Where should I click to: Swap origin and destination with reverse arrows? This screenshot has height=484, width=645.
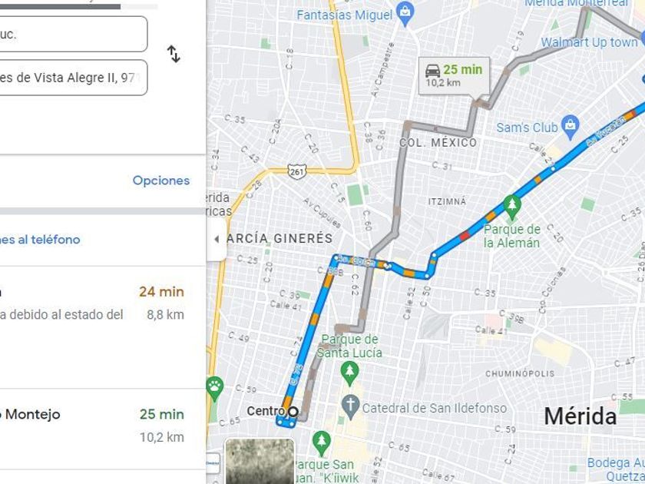click(174, 55)
